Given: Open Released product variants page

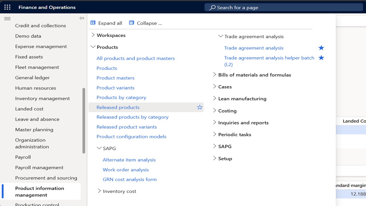Looking at the screenshot, I should coord(127,127).
